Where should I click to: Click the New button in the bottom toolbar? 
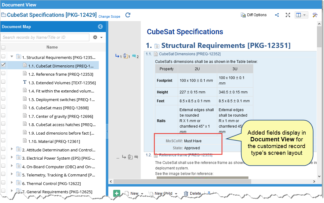click(x=132, y=194)
